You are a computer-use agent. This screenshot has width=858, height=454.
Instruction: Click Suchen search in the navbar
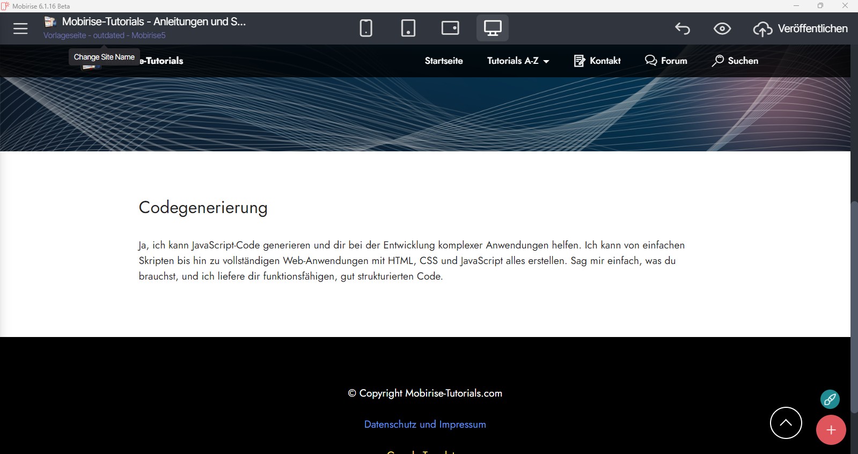point(735,61)
